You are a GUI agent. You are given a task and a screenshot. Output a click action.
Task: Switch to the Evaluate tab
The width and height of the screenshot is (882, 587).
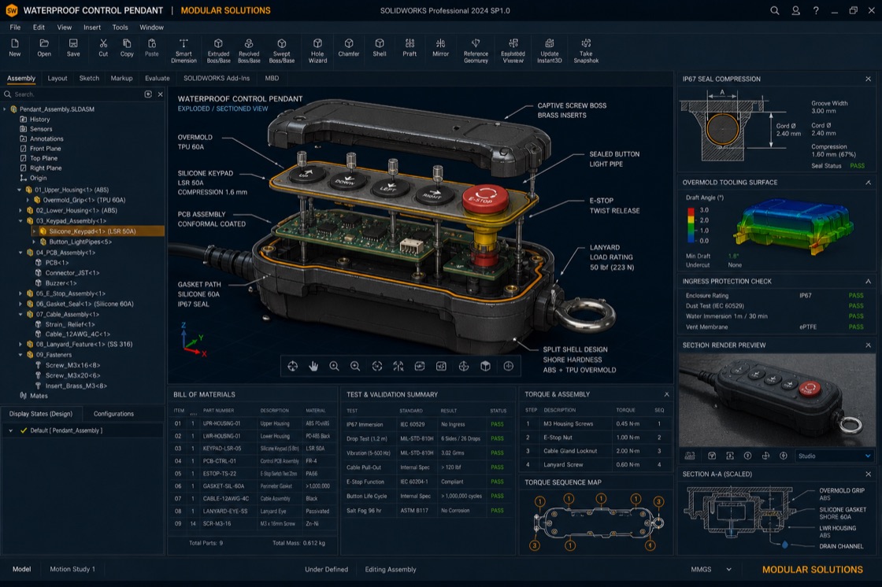pyautogui.click(x=157, y=78)
